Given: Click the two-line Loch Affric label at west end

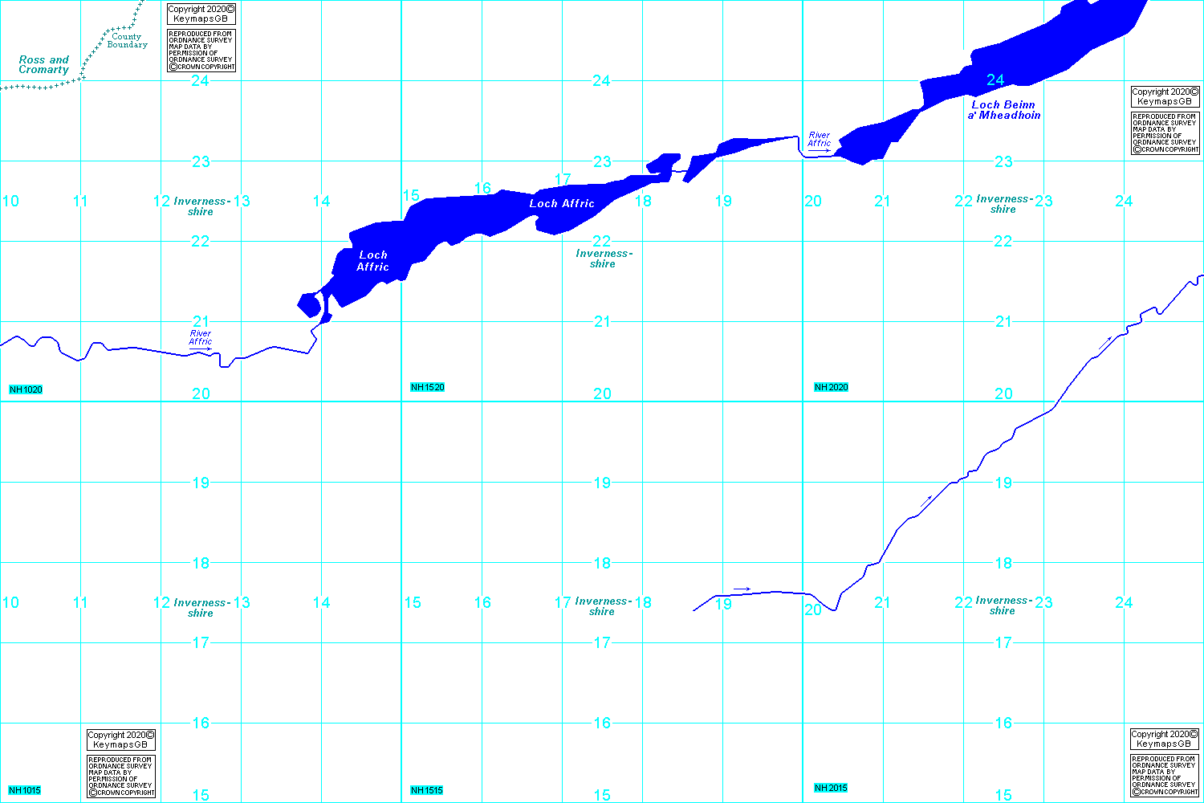Looking at the screenshot, I should 372,261.
